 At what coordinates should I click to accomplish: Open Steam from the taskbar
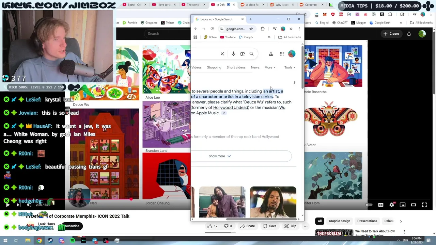tap(50, 241)
